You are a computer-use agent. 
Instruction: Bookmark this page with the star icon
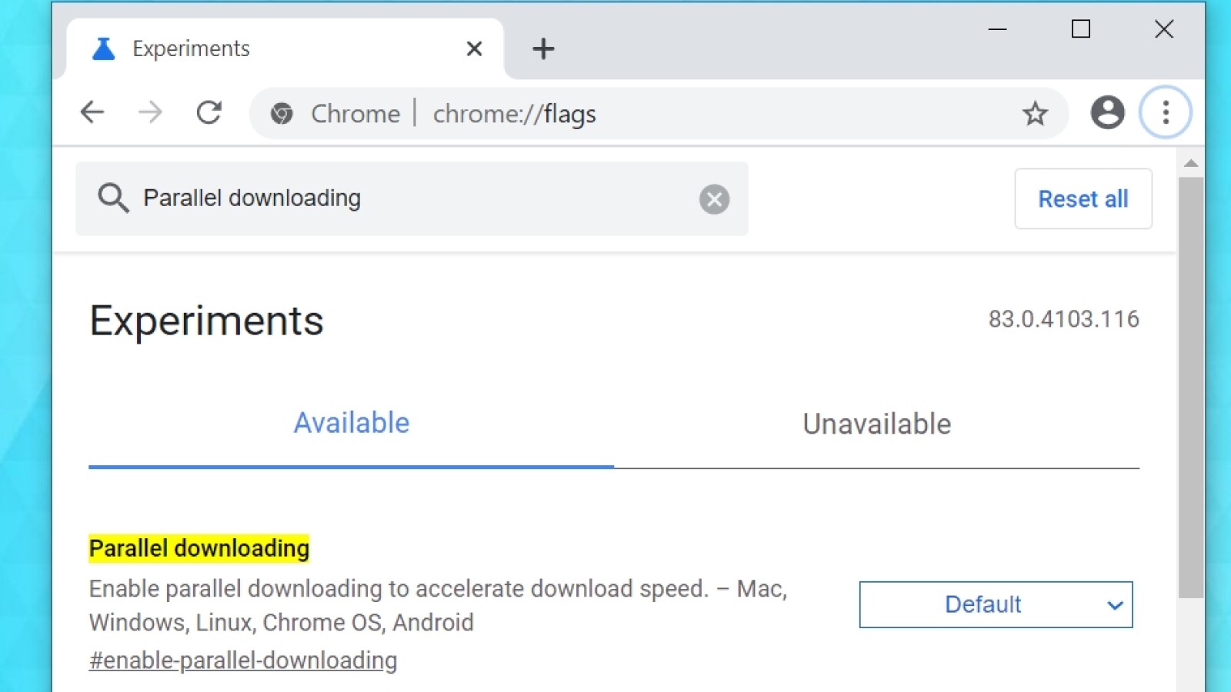tap(1036, 113)
